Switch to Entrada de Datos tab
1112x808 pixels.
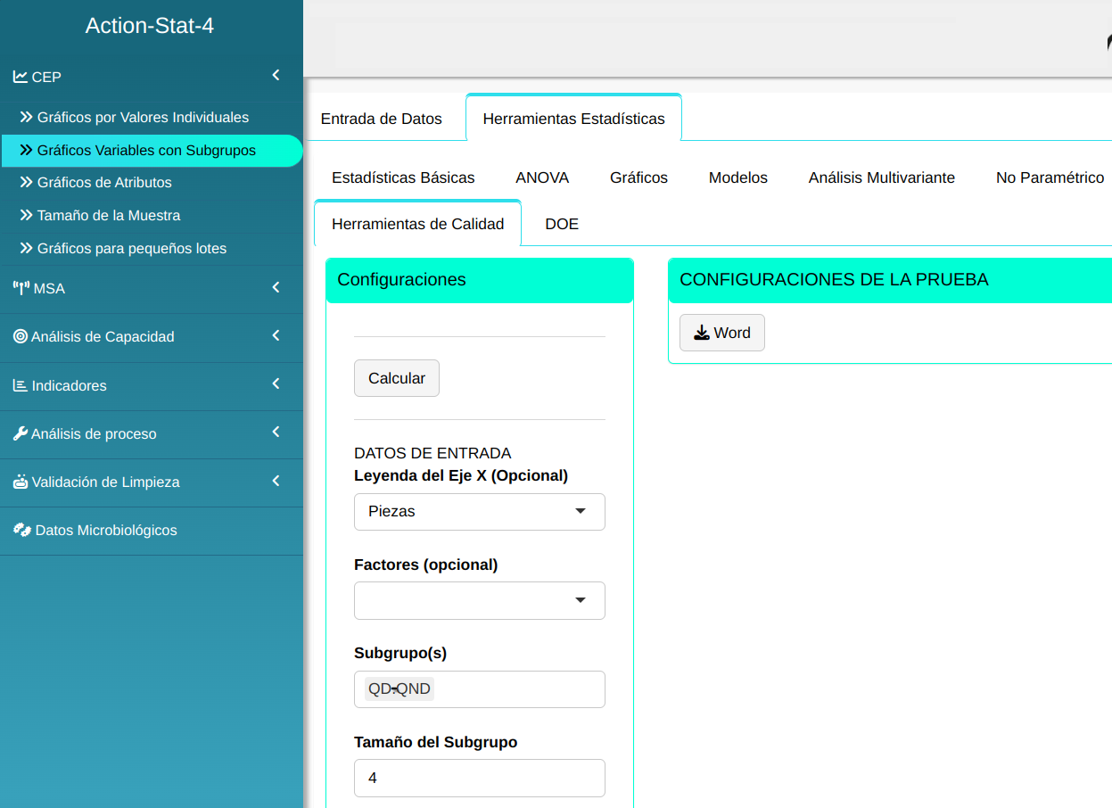pos(381,119)
